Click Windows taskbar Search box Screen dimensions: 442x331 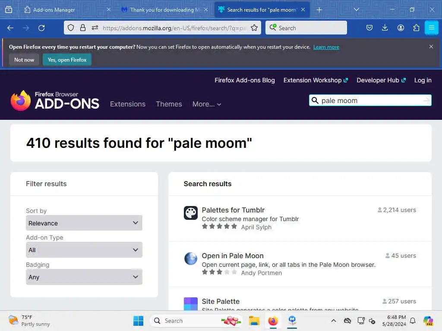coord(196,321)
